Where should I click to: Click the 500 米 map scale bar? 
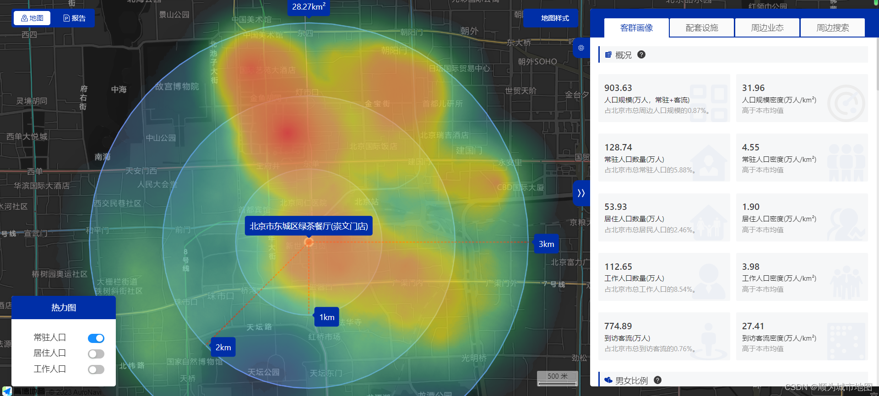(558, 379)
